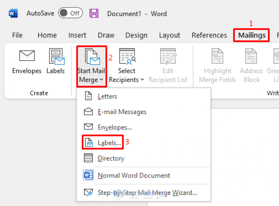
Task: Click the label icon beside Labels...
Action: (x=89, y=142)
